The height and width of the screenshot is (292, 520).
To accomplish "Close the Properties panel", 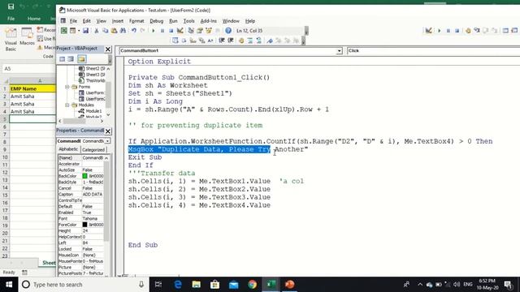I will pos(108,131).
